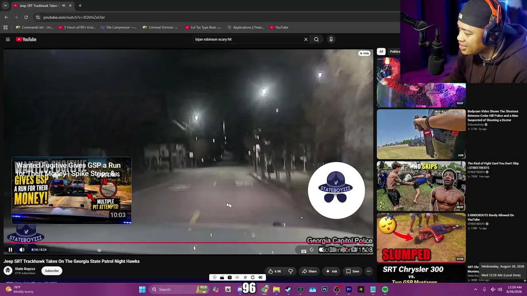
Task: Open Steam from the taskbar
Action: click(288, 289)
